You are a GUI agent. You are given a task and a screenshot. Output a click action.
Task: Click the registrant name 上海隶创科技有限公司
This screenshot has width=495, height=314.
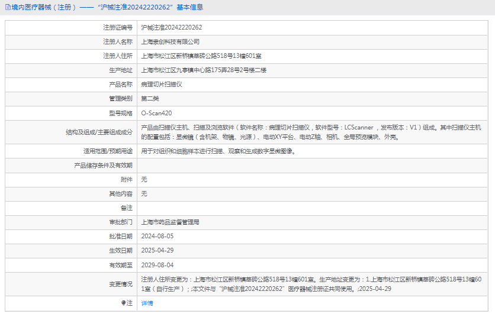pos(170,41)
